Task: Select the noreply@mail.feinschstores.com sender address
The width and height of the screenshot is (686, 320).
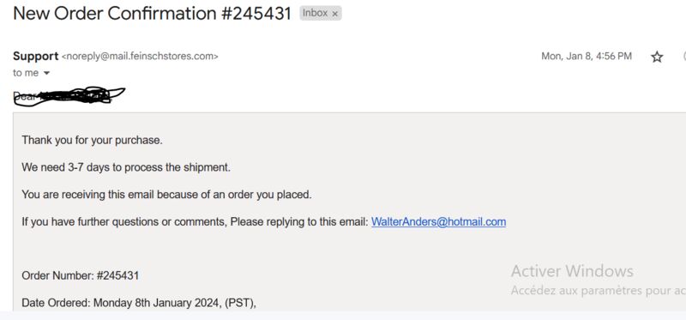Action: point(140,57)
